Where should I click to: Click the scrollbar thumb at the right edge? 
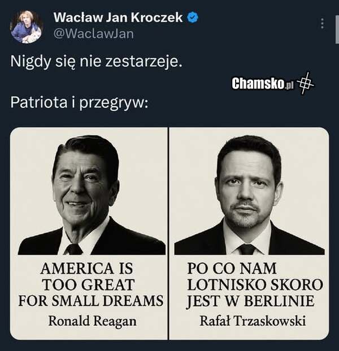point(337,29)
